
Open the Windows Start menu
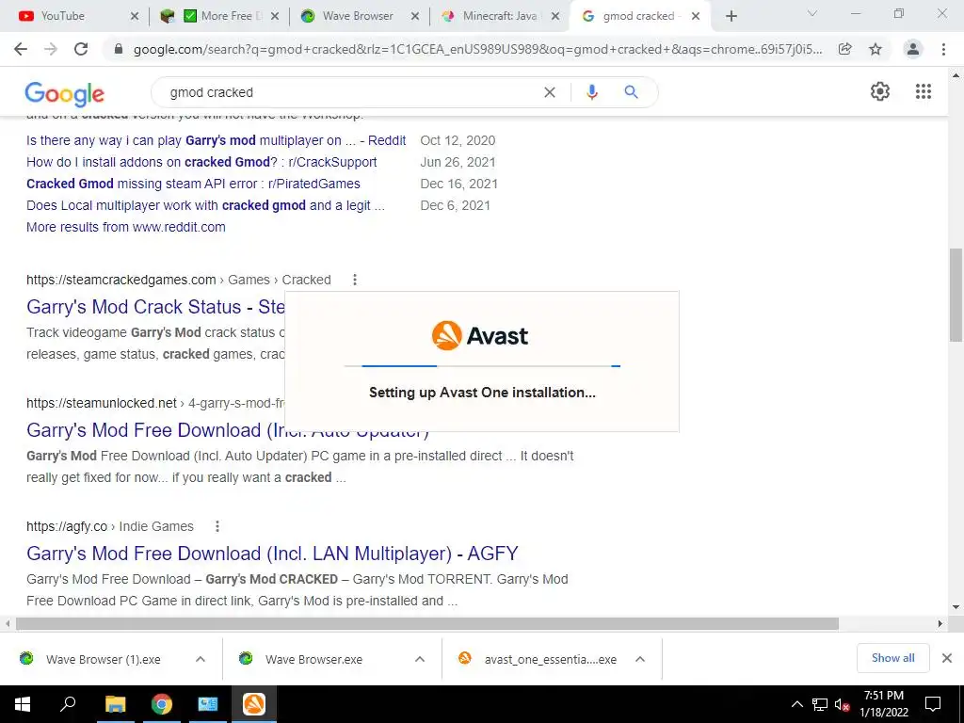pos(23,704)
